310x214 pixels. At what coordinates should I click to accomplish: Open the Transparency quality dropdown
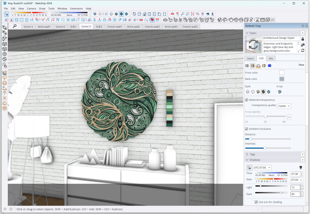click(x=284, y=106)
